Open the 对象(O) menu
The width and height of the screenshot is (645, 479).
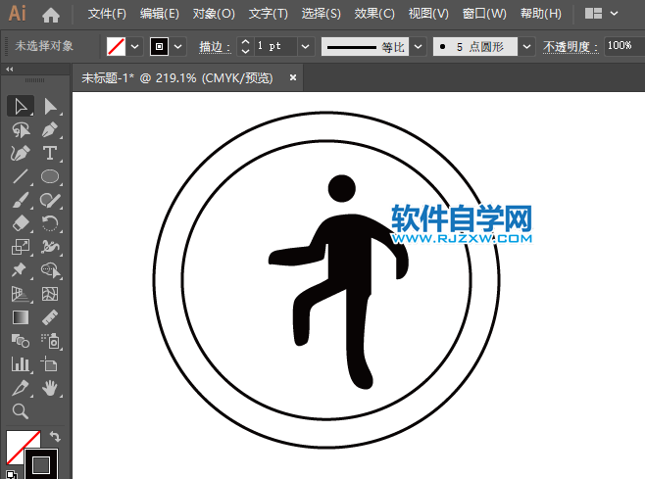coord(214,14)
